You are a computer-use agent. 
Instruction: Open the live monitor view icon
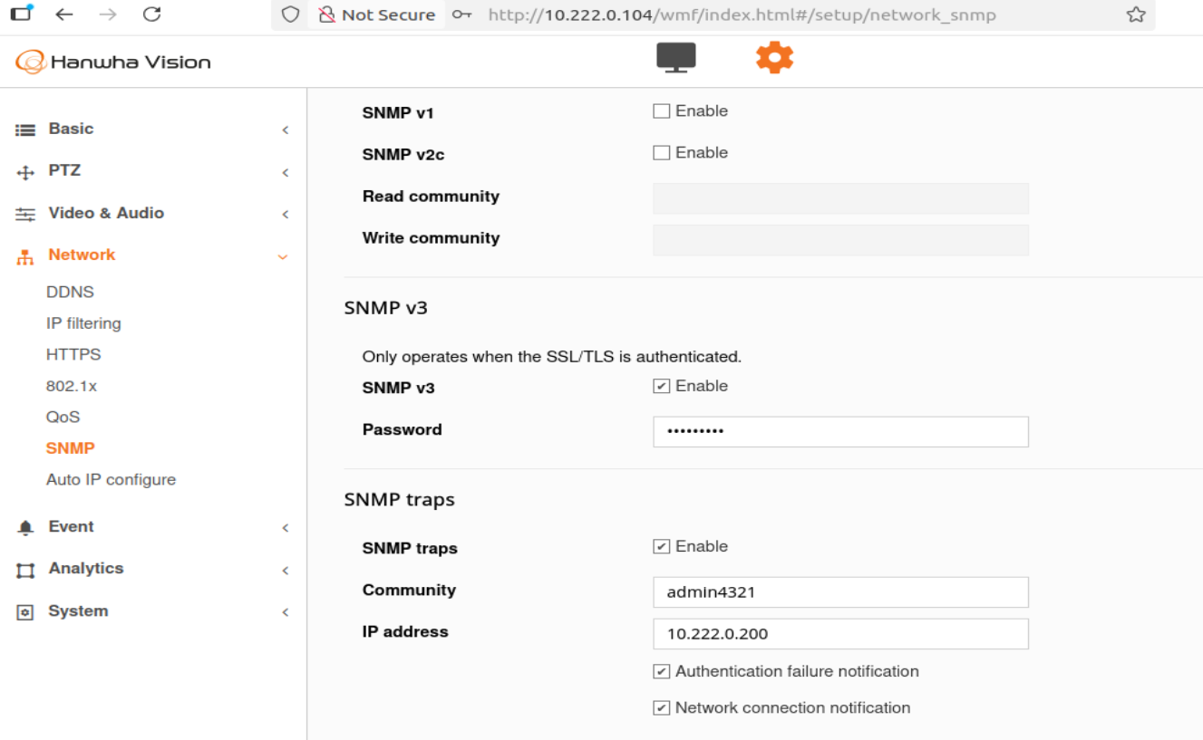point(675,58)
